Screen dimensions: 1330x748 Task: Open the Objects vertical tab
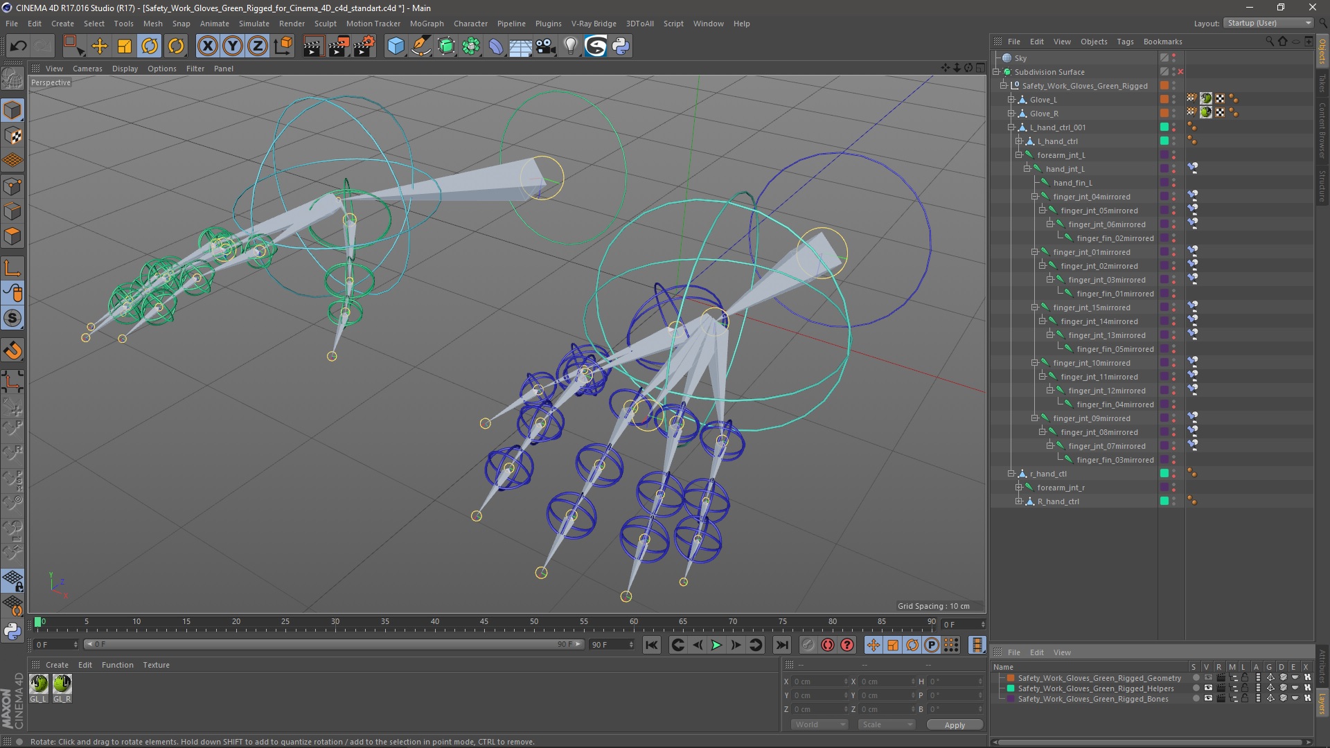pos(1322,52)
